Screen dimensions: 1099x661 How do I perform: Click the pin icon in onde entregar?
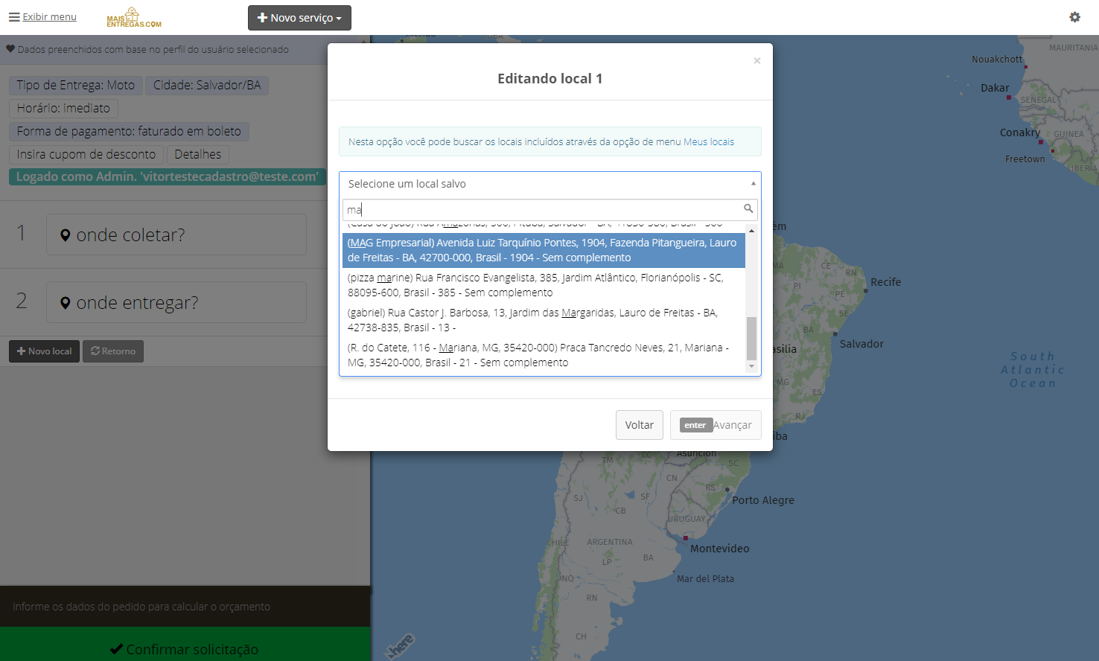point(66,303)
